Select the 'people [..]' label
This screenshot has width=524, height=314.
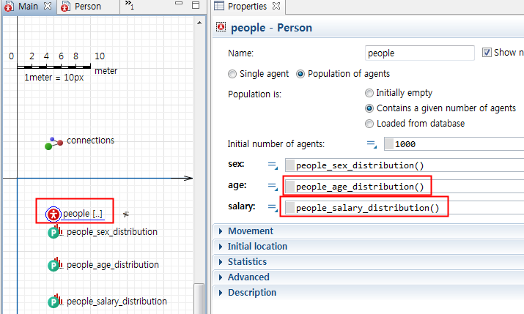(x=83, y=214)
